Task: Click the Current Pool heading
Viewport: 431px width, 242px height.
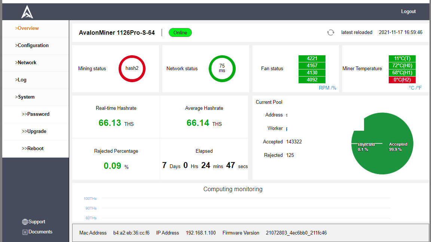Action: pyautogui.click(x=269, y=102)
